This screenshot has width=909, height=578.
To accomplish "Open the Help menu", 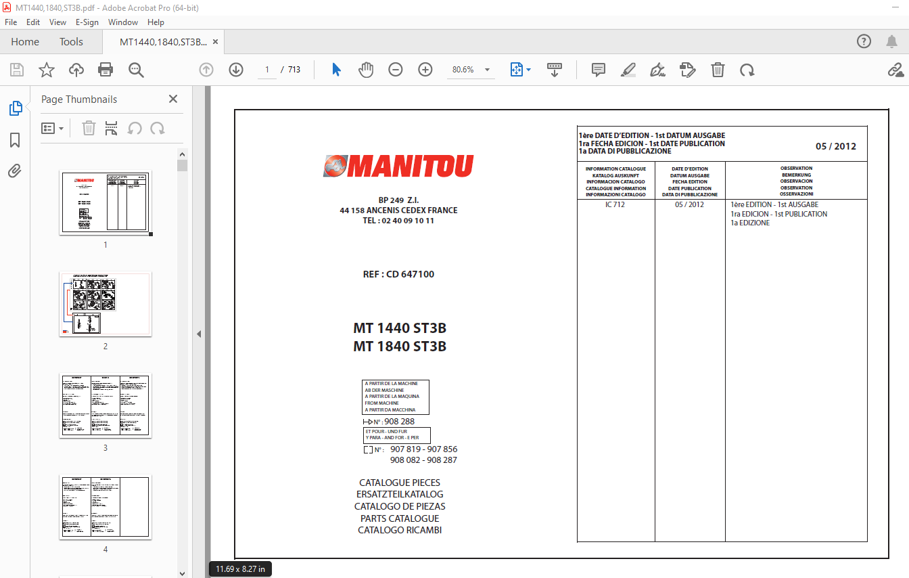I will (x=156, y=22).
